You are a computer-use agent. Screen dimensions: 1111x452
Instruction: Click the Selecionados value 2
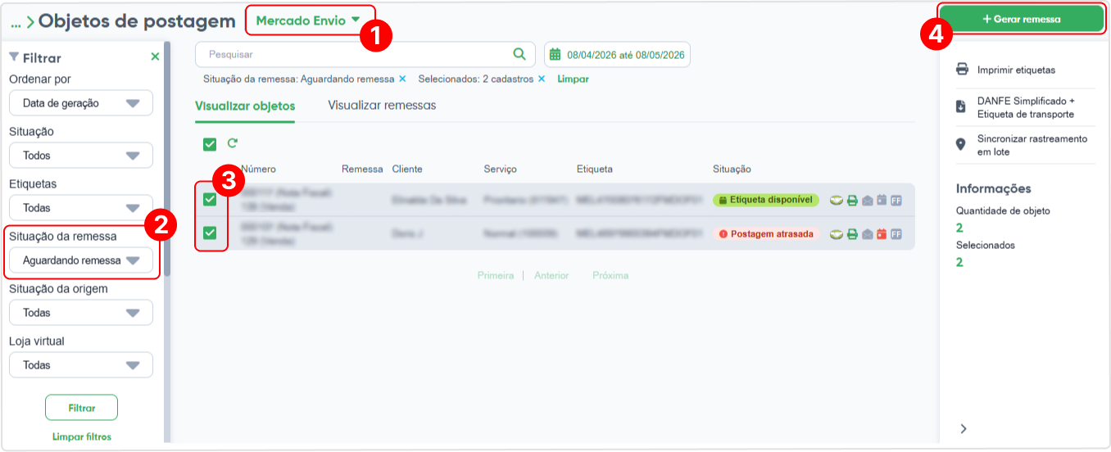(x=959, y=262)
